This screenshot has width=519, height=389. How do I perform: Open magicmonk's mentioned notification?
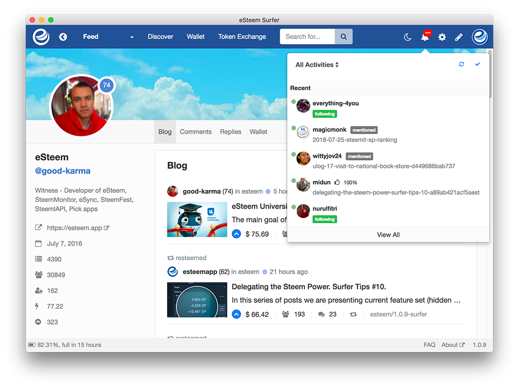[388, 134]
